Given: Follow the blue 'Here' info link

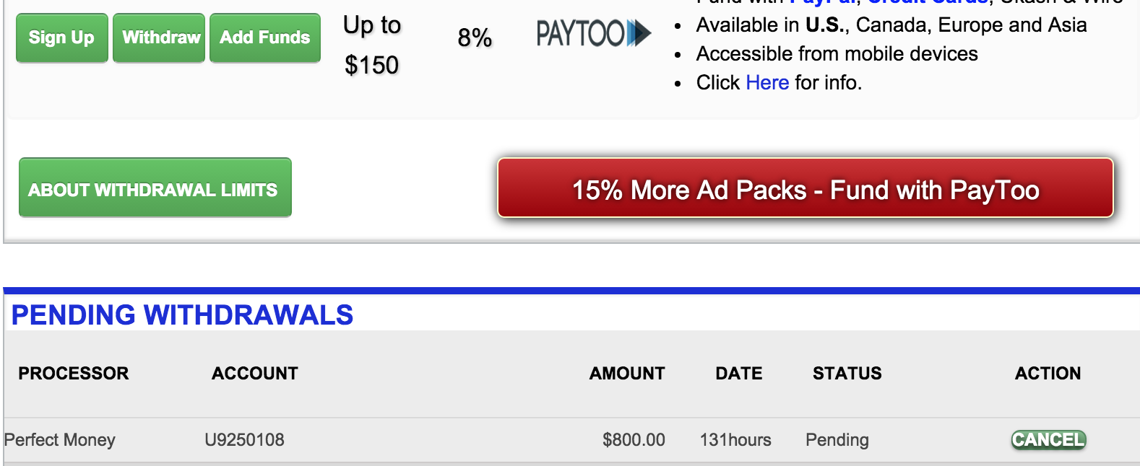Looking at the screenshot, I should [767, 83].
